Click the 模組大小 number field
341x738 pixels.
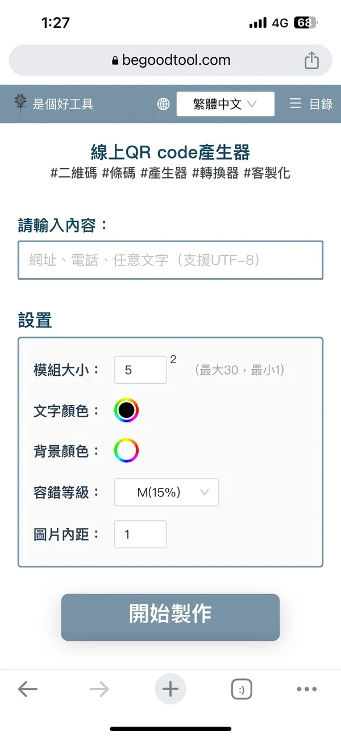(x=140, y=370)
